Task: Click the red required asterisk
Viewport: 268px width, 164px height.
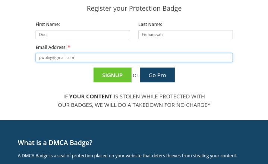Action: [x=69, y=47]
